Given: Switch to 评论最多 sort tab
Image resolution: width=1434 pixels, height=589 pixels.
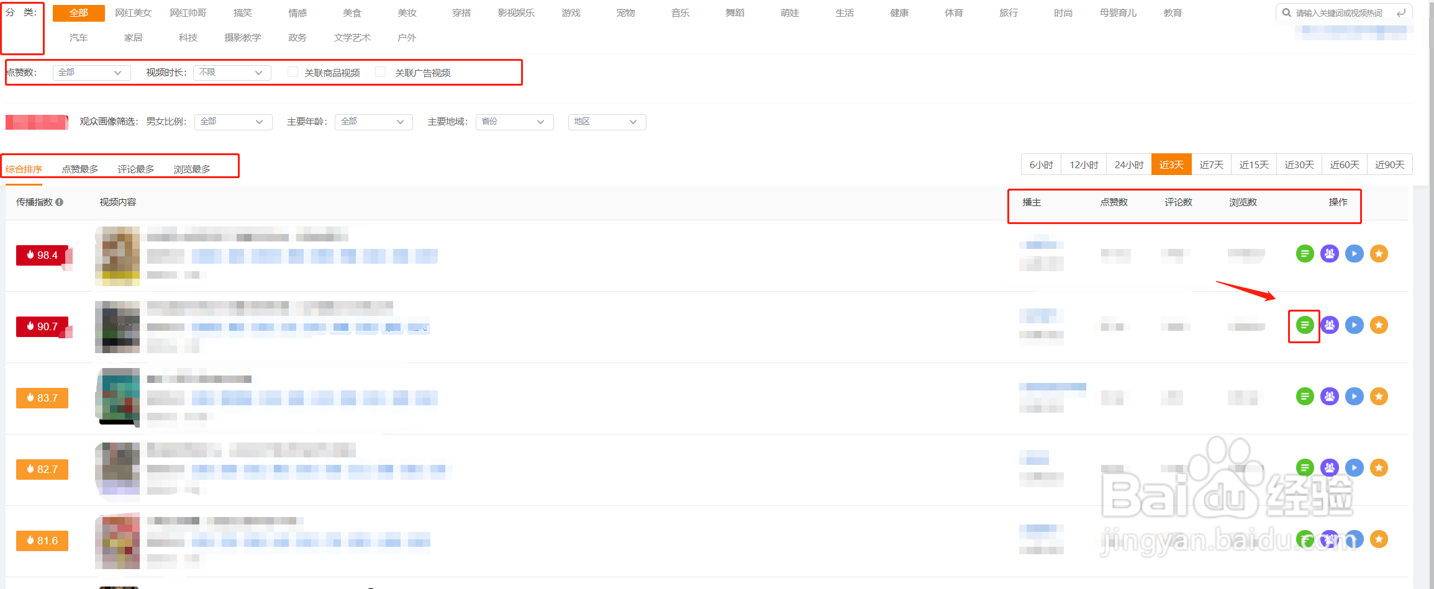Looking at the screenshot, I should click(x=136, y=169).
